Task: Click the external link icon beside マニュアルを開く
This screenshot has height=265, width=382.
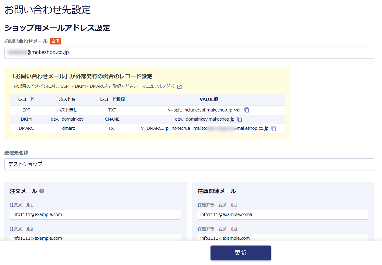Action: point(179,87)
